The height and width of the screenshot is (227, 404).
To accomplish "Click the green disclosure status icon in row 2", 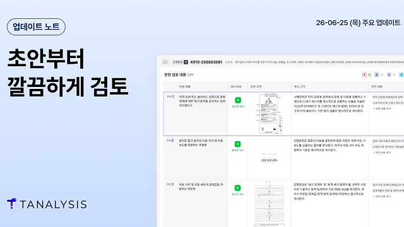I will (x=238, y=144).
